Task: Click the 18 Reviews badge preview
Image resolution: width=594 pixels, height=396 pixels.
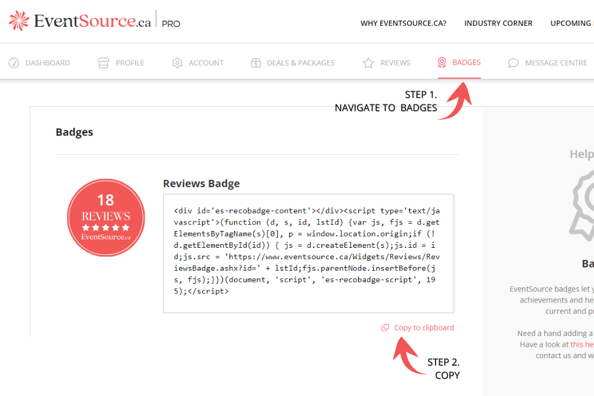Action: (106, 218)
